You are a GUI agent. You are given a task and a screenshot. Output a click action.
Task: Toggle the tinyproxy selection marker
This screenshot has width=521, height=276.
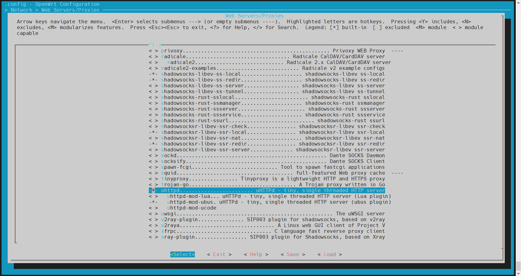pos(153,179)
